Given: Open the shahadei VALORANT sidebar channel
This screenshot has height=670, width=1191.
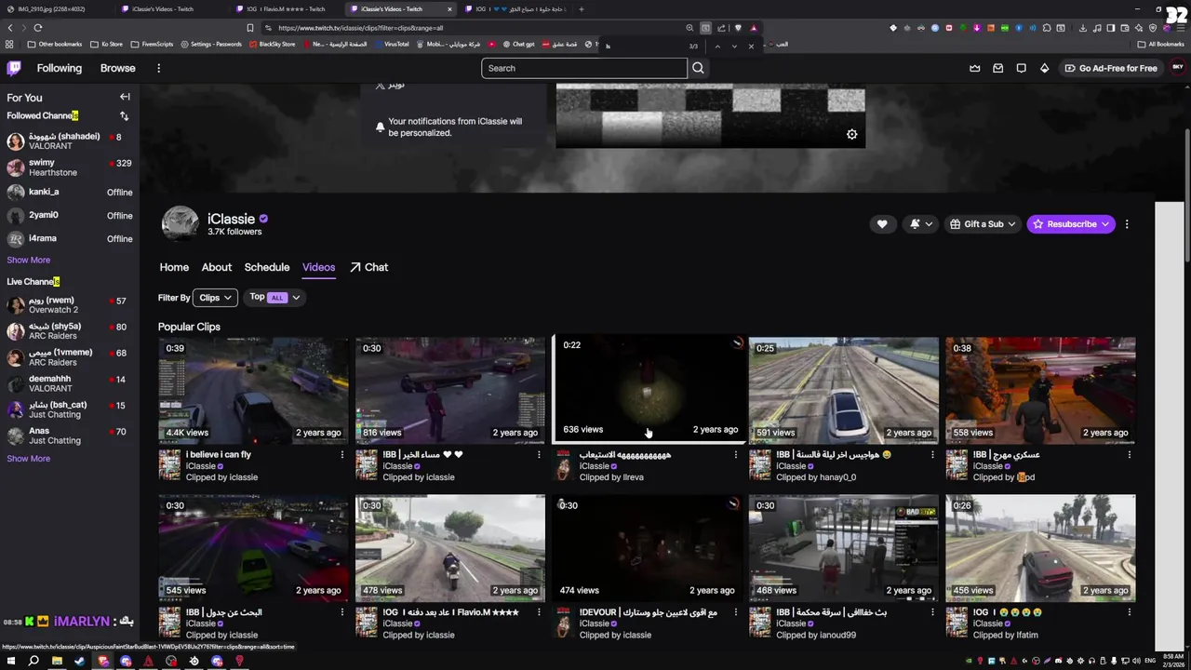Looking at the screenshot, I should 70,141.
